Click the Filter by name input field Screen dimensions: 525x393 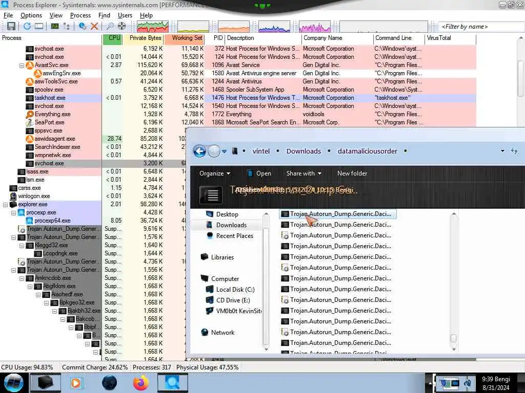[481, 27]
